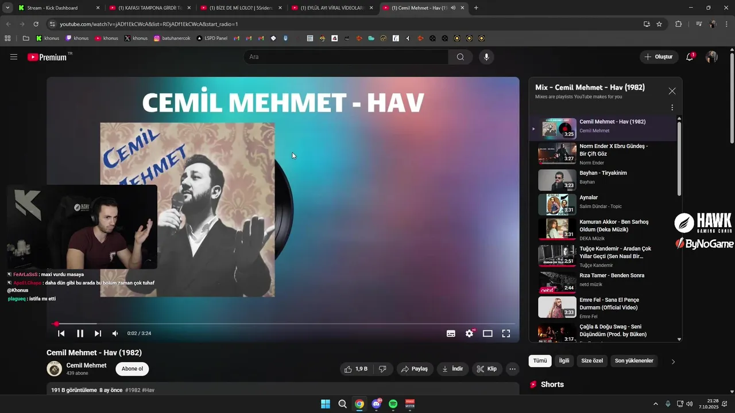The width and height of the screenshot is (735, 413).
Task: Open Cemil Mehmet channel name link
Action: point(86,365)
